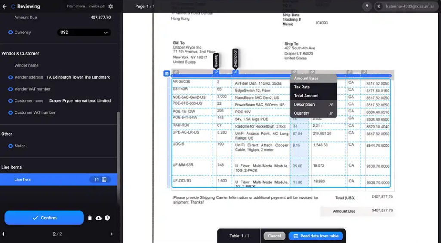Click the link icon above the last column

click(x=364, y=72)
